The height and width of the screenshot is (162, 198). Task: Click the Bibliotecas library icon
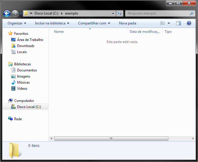[x=10, y=64]
